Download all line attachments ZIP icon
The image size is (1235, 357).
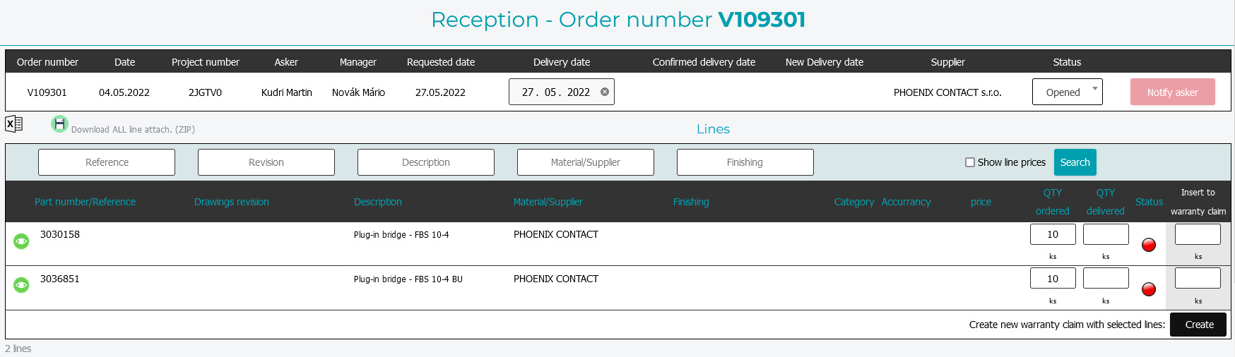pyautogui.click(x=59, y=124)
